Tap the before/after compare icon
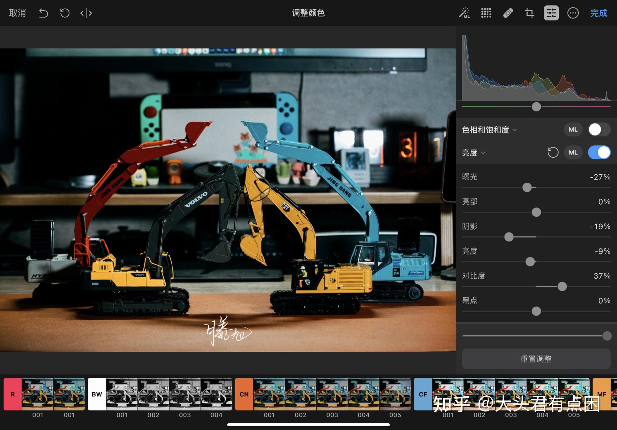This screenshot has height=430, width=617. (x=86, y=13)
